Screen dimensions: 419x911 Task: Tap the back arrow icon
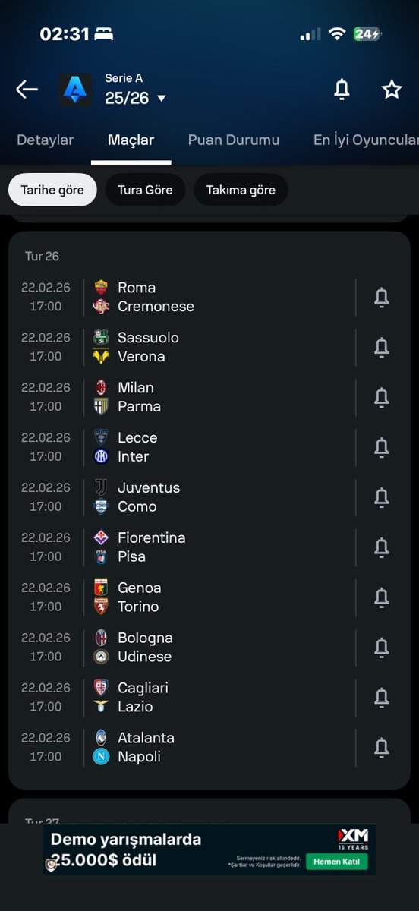click(x=27, y=90)
